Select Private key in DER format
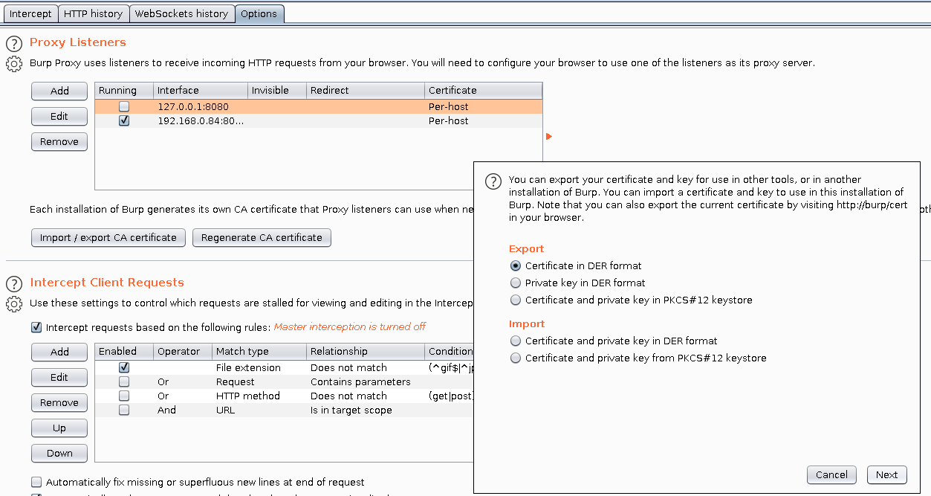This screenshot has width=931, height=496. point(516,283)
